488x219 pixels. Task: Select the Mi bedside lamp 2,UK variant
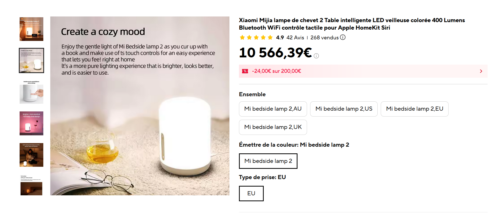273,127
